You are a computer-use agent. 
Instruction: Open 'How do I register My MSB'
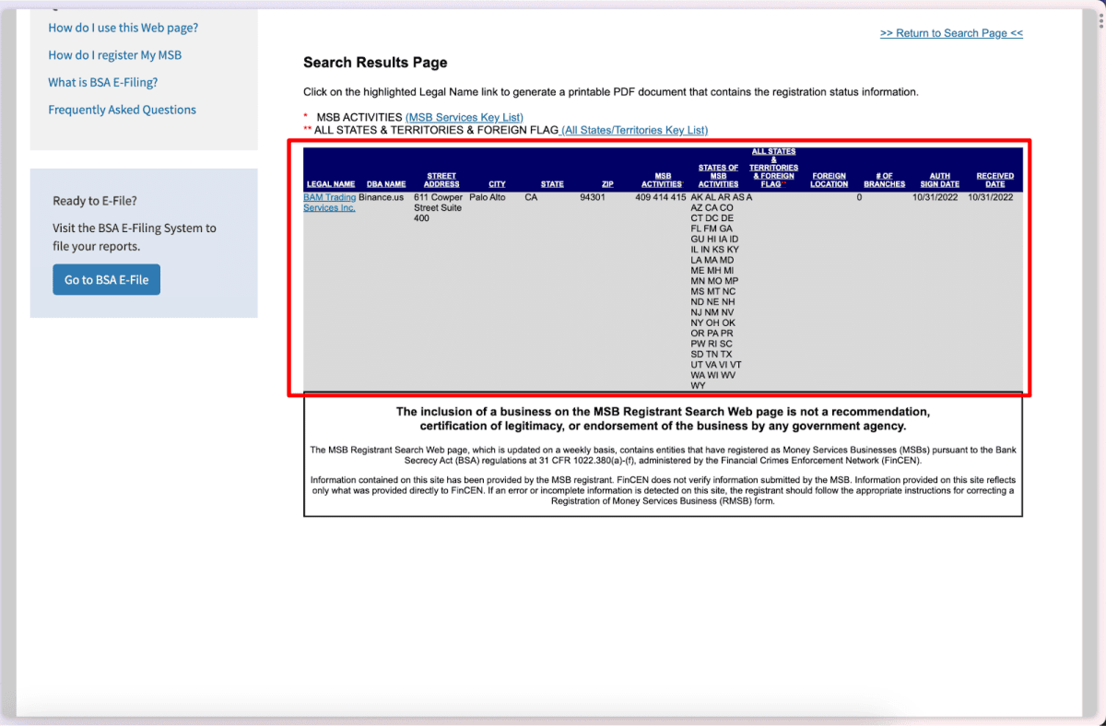click(x=114, y=55)
